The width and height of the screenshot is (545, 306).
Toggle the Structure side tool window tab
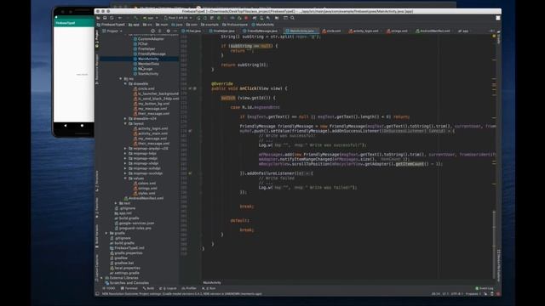[97, 181]
